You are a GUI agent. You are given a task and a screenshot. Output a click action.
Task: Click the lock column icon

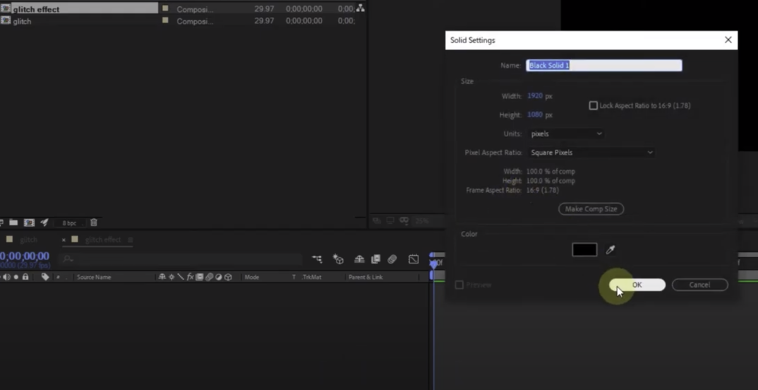coord(25,277)
